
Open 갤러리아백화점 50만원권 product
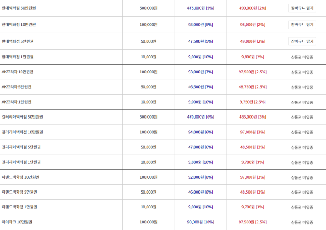click(x=22, y=117)
